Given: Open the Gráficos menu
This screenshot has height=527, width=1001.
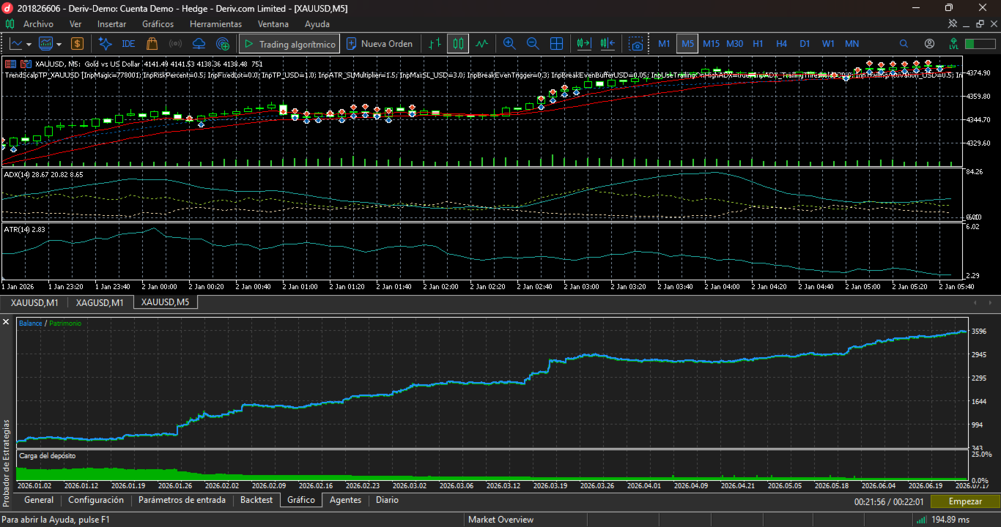Looking at the screenshot, I should 158,24.
